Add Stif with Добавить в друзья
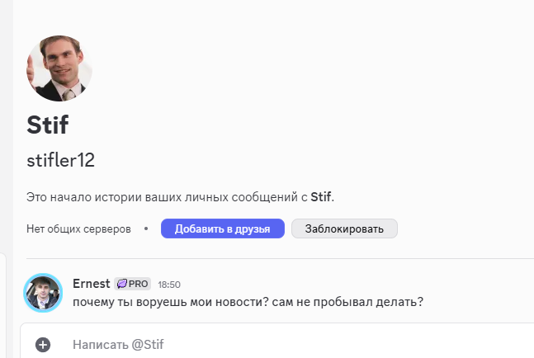Screen dimensions: 534x358 click(223, 228)
